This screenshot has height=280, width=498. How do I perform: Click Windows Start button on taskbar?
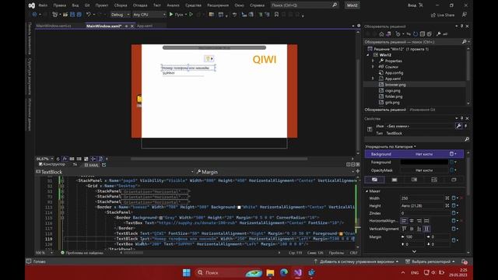[187, 273]
